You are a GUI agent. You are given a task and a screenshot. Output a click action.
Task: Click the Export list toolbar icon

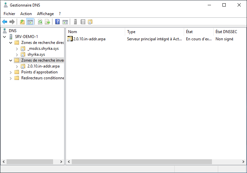pyautogui.click(x=47, y=22)
